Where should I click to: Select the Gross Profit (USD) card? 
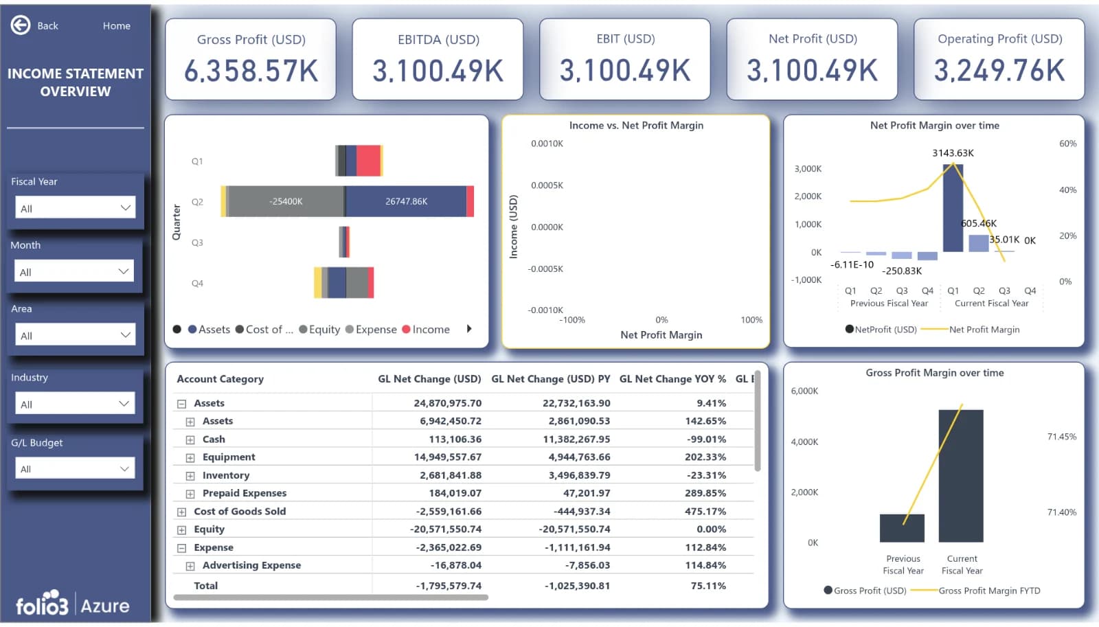tap(251, 59)
